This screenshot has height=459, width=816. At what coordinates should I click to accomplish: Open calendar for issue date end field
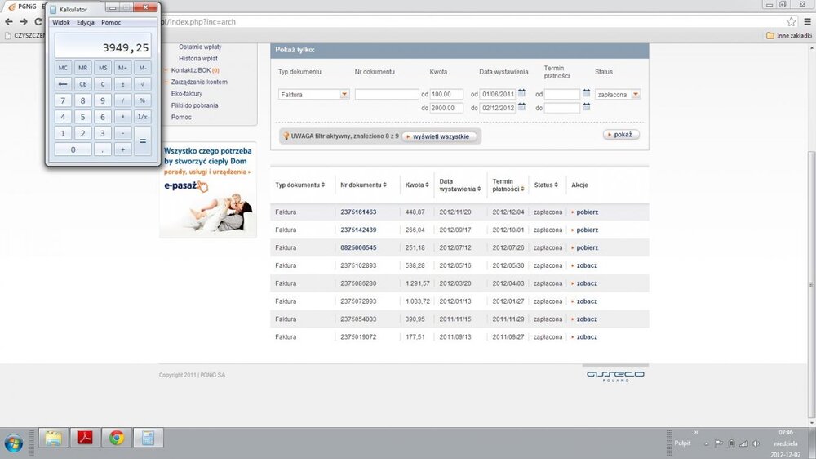522,108
